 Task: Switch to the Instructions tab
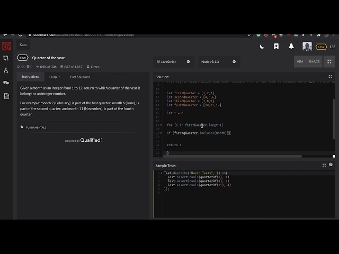pyautogui.click(x=30, y=77)
